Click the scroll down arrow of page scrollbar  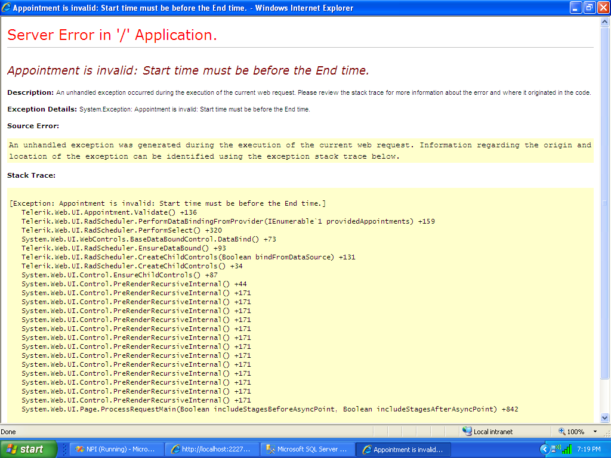(x=604, y=418)
